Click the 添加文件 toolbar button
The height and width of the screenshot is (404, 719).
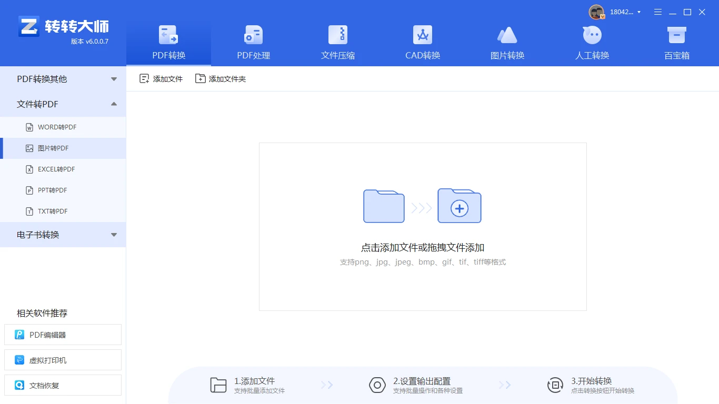(161, 78)
